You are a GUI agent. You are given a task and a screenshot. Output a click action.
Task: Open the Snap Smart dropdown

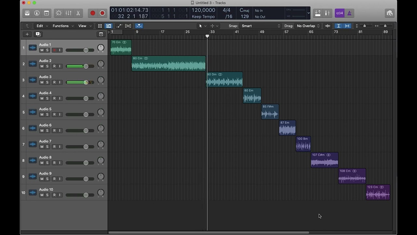260,26
